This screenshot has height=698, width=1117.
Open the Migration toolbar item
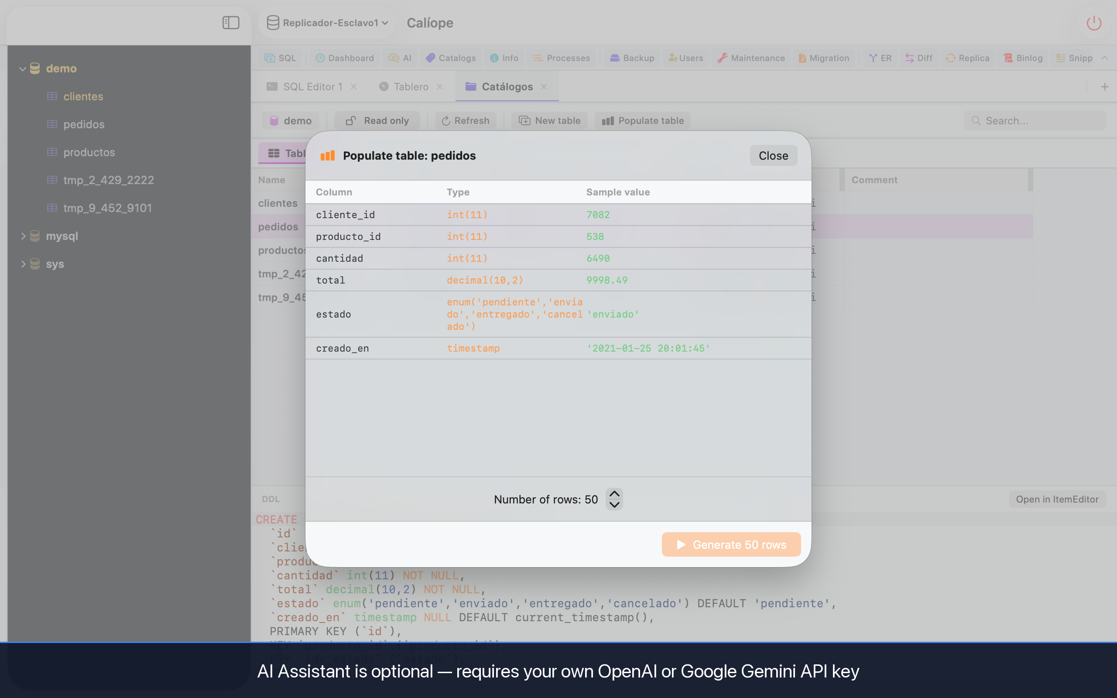point(824,58)
